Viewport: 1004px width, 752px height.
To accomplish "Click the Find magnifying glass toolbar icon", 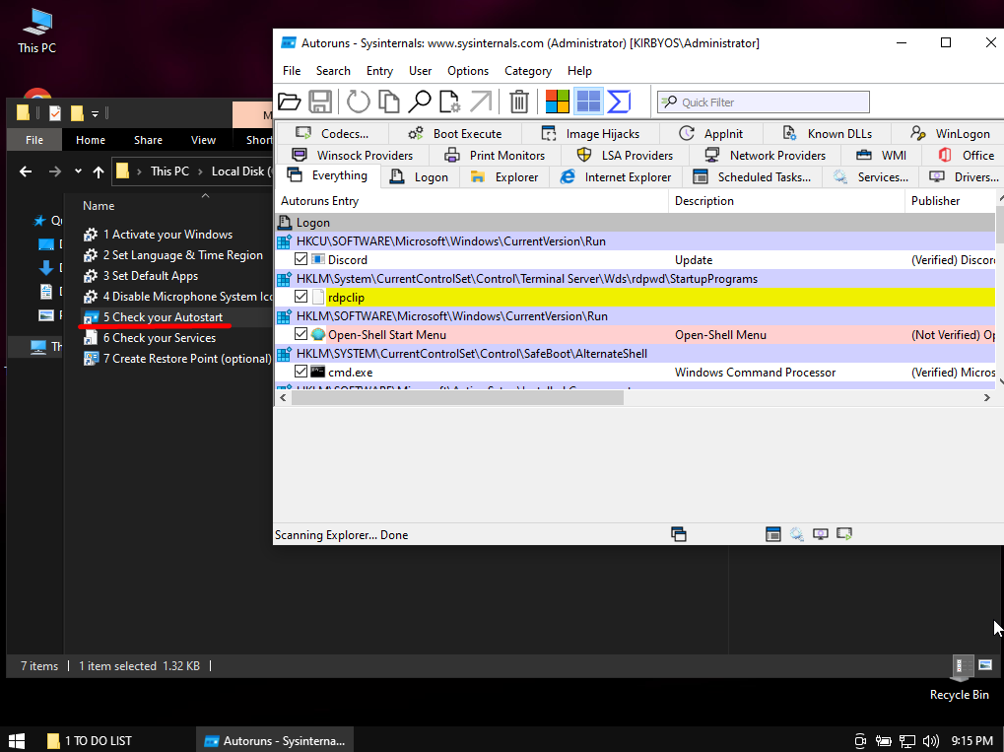I will coord(420,102).
